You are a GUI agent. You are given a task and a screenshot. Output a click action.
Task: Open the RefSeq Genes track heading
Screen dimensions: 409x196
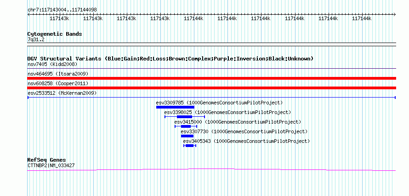coord(47,160)
